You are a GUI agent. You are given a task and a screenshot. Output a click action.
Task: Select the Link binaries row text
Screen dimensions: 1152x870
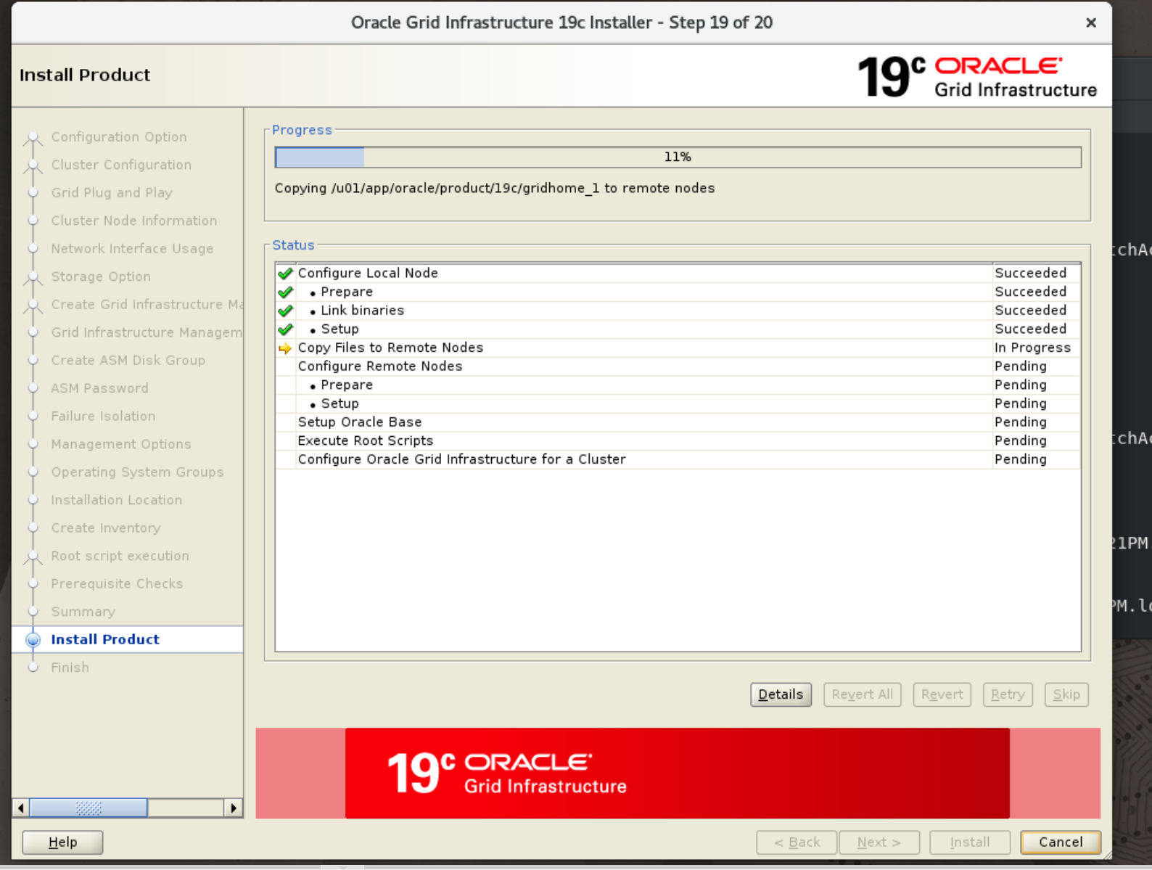pyautogui.click(x=363, y=311)
